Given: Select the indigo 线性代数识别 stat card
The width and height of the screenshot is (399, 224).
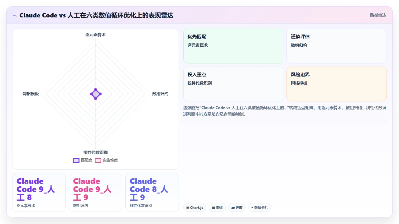Looking at the screenshot, I should click(152, 192).
